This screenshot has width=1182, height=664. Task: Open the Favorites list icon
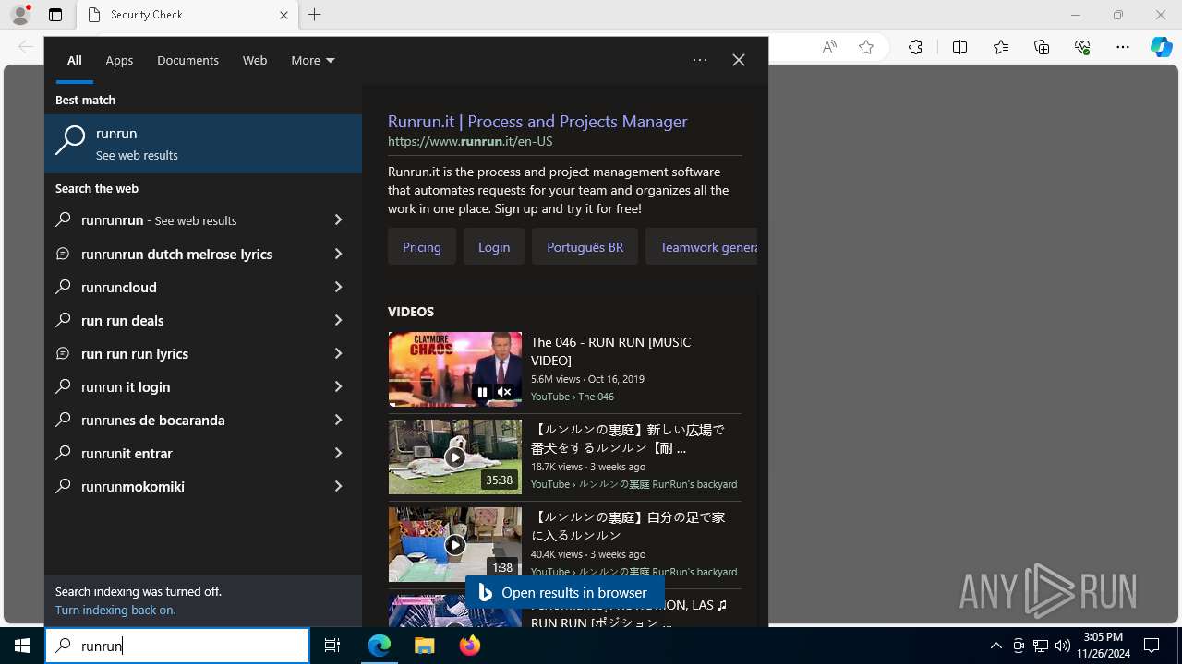[x=1001, y=47]
